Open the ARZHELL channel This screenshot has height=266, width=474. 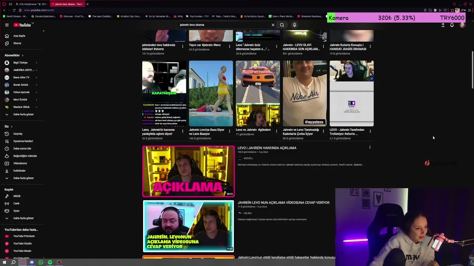[248, 158]
